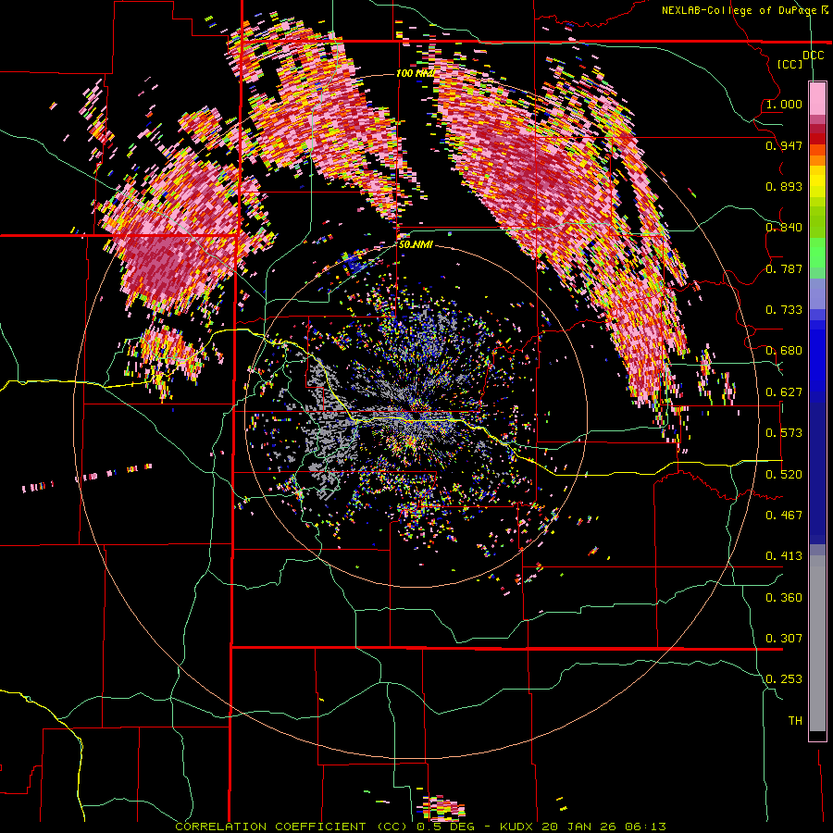Click the 0.733 scale value

coord(784,310)
